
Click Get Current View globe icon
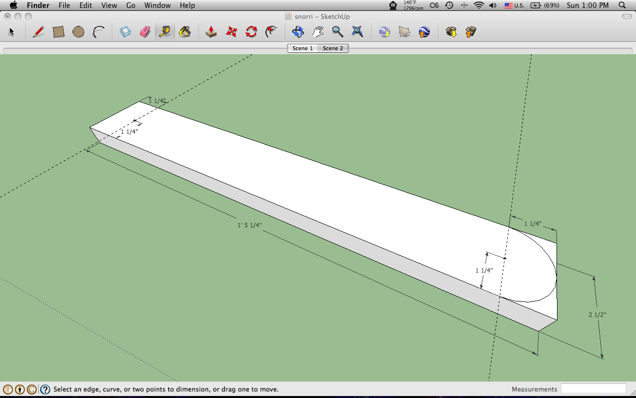click(x=385, y=32)
